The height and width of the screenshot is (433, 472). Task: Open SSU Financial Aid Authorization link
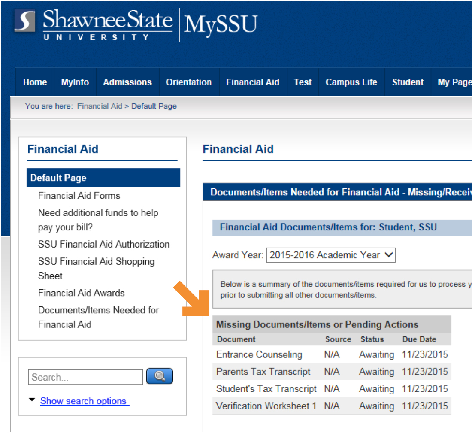click(x=104, y=244)
